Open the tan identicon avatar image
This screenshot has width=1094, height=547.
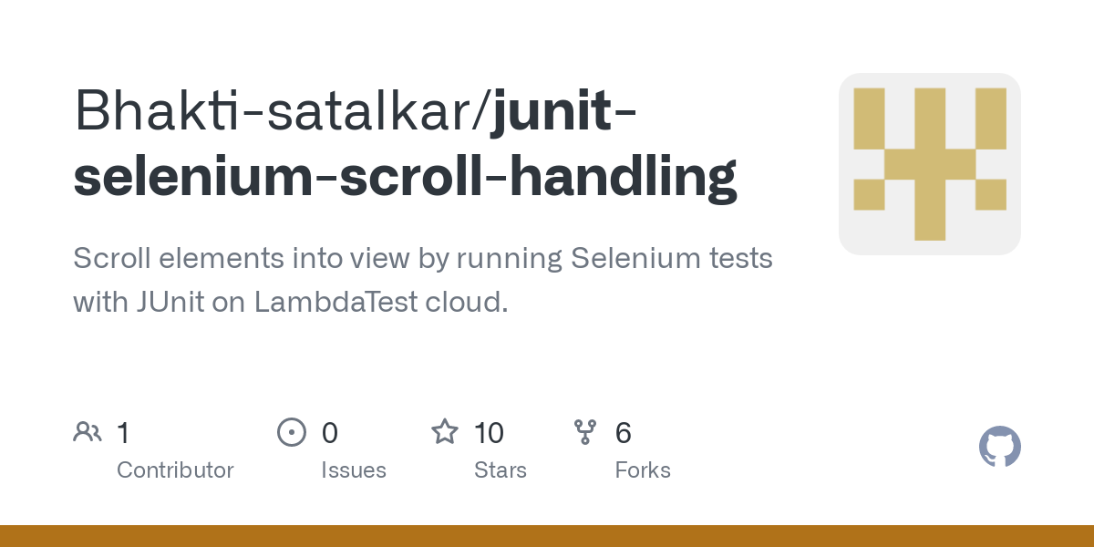(x=929, y=164)
